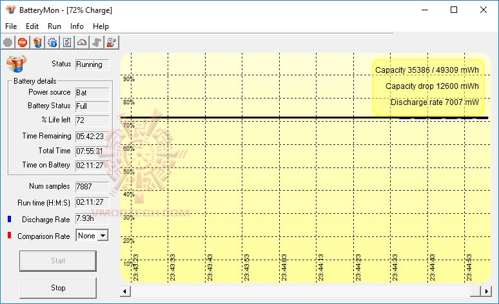Screen dimensions: 499x304
Task: Click the red Comparison Rate color swatch
Action: [x=9, y=235]
